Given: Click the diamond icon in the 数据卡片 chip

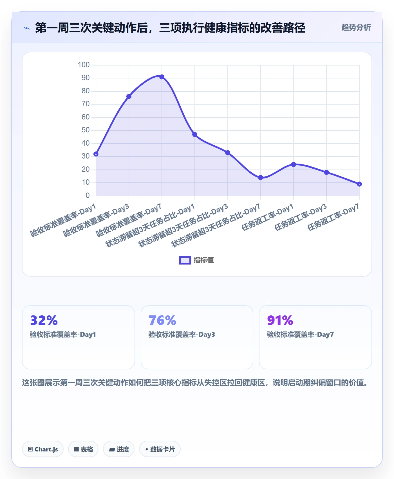Looking at the screenshot, I should [x=147, y=449].
